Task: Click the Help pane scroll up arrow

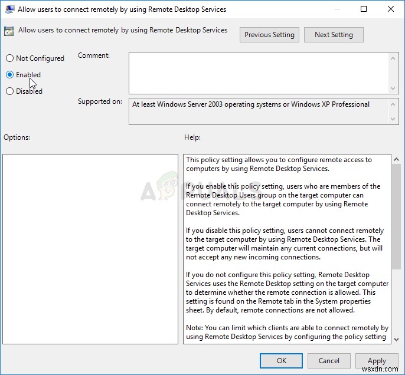Action: click(397, 160)
